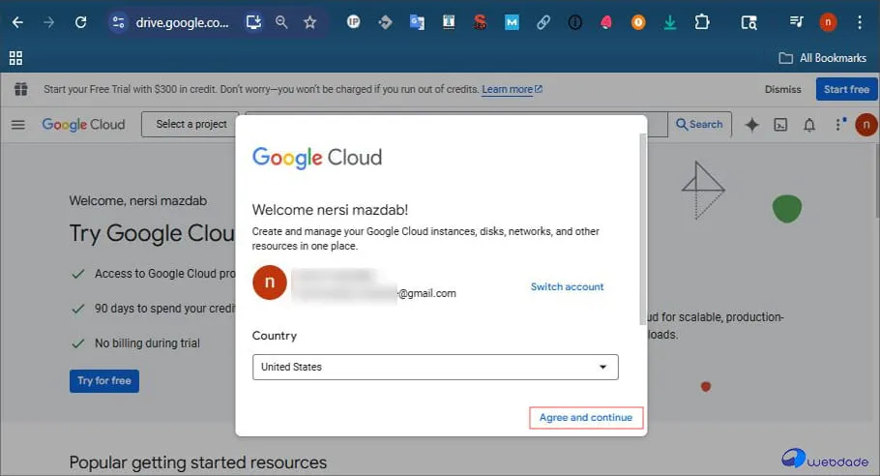The height and width of the screenshot is (476, 880).
Task: Open the Select a project picker
Action: click(191, 124)
